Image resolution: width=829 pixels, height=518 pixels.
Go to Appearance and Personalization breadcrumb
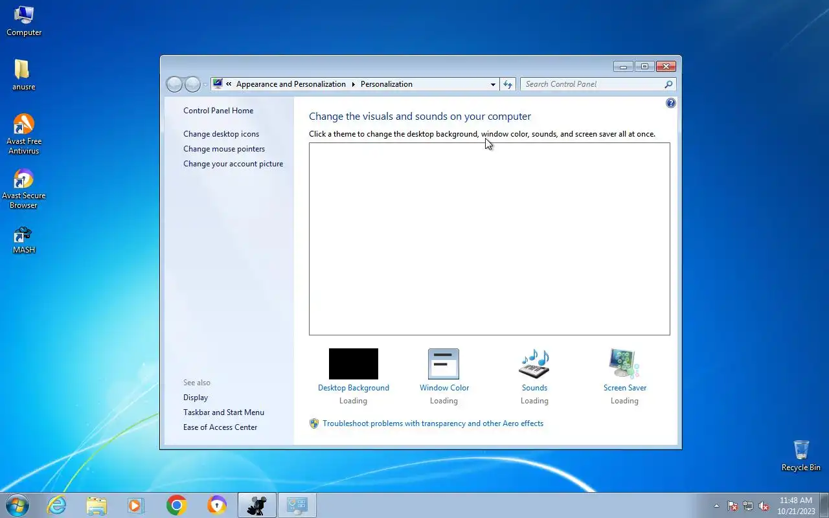pyautogui.click(x=291, y=84)
